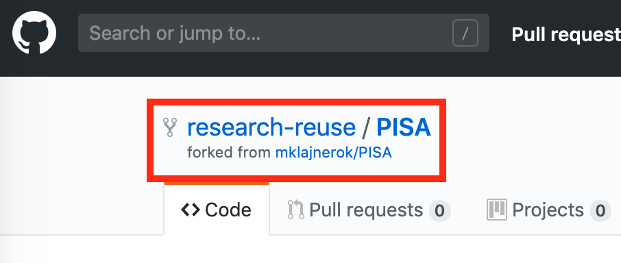
Task: Click the GitHub Octocat logo
Action: [34, 33]
